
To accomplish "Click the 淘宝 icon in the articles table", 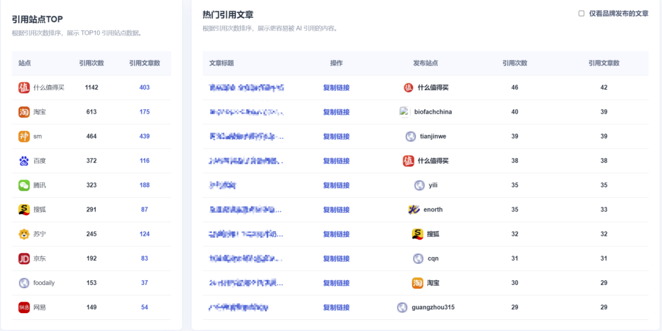I will (417, 283).
